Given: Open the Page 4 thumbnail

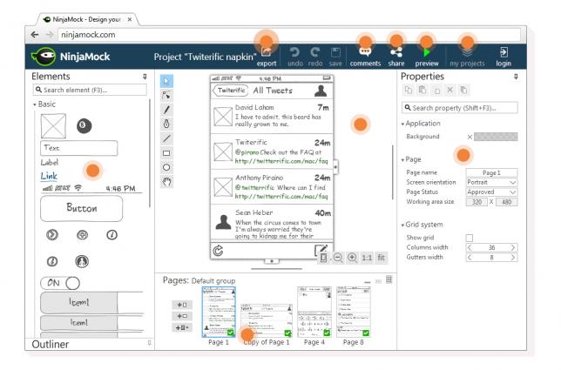Looking at the screenshot, I should (314, 312).
